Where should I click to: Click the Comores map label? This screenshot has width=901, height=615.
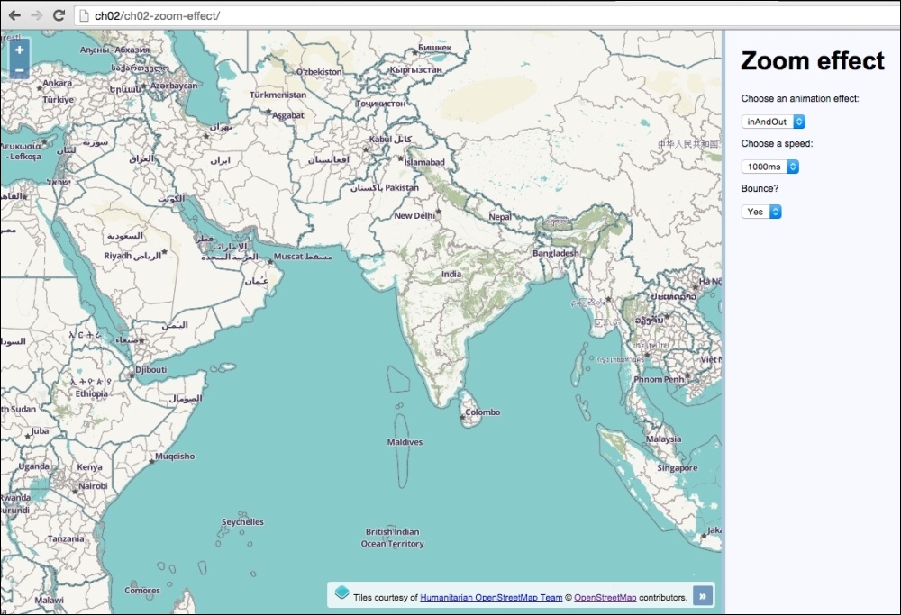point(142,591)
